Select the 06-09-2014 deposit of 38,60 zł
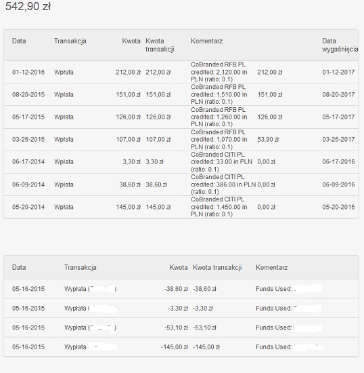This screenshot has width=364, height=373. (x=181, y=184)
